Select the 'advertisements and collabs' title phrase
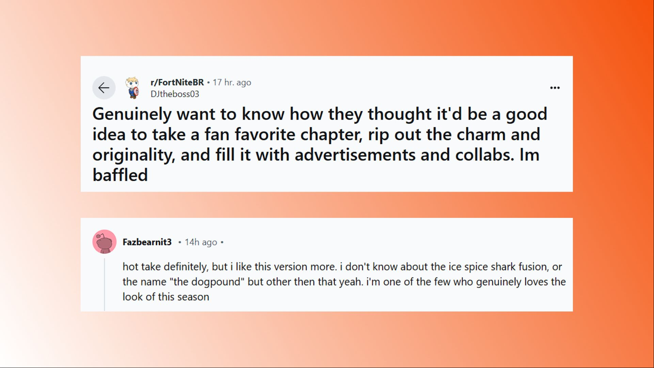This screenshot has width=654, height=368. (404, 155)
